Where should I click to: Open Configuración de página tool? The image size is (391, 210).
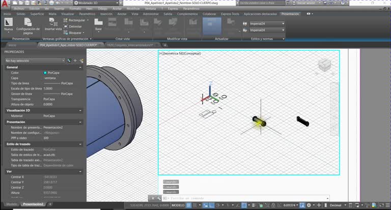tap(27, 26)
